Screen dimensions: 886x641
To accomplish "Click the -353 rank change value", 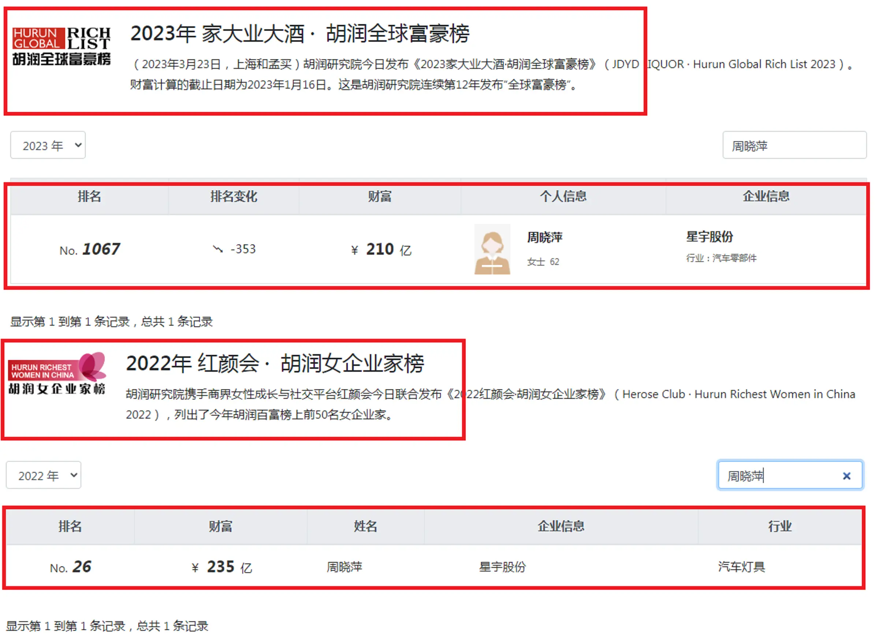I will point(243,249).
